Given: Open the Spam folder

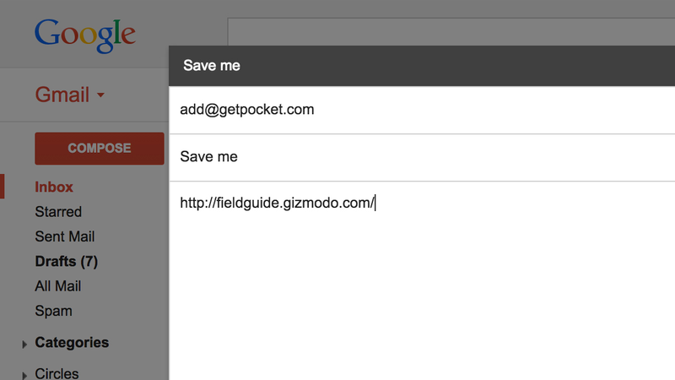Looking at the screenshot, I should [53, 311].
